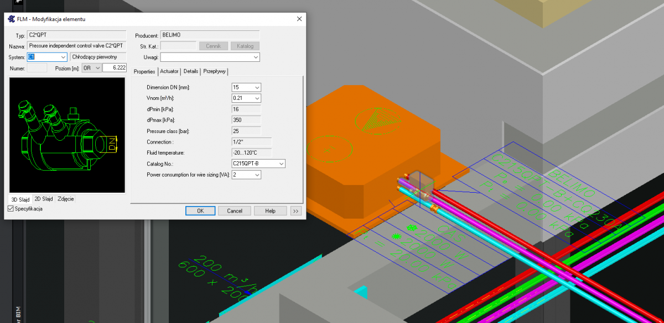Open the Dimension DN dropdown
Screen dimensions: 664x323
(257, 87)
